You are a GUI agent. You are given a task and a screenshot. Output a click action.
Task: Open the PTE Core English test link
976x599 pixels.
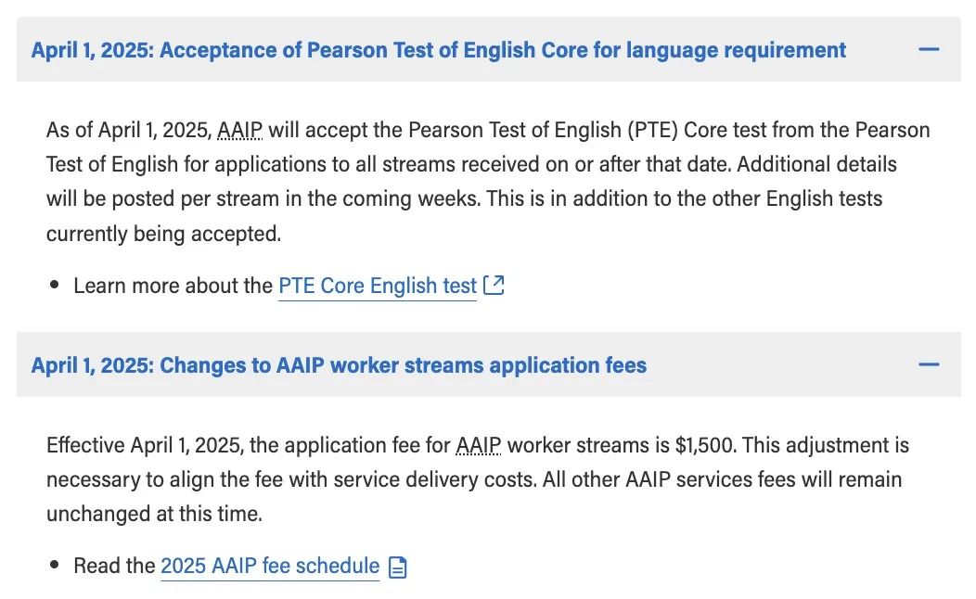point(378,286)
